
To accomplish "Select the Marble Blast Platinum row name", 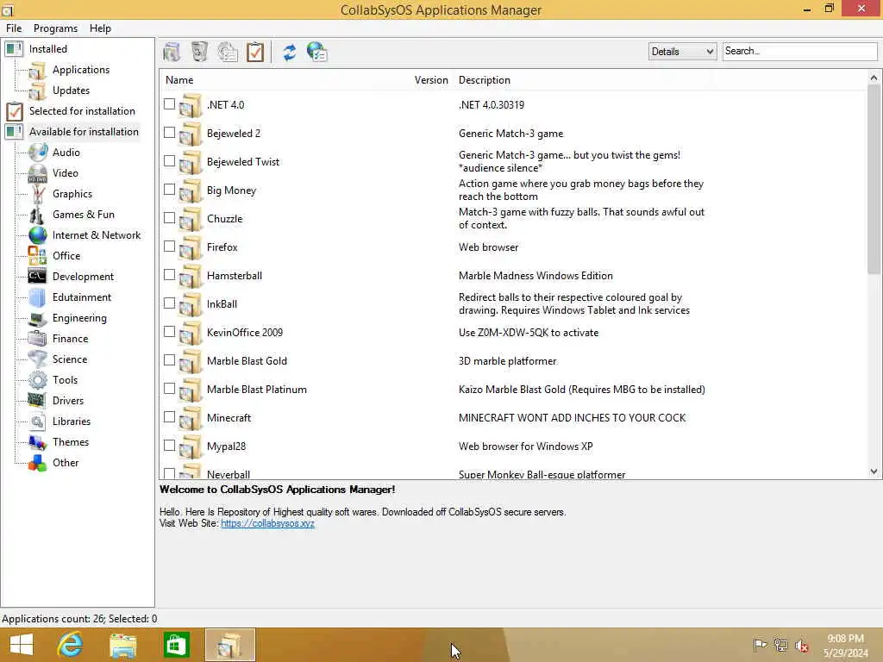I will pyautogui.click(x=256, y=390).
